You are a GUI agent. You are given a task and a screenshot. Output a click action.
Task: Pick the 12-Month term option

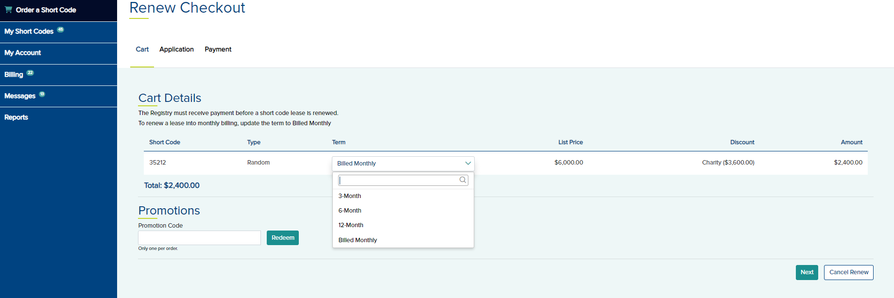[x=351, y=225]
